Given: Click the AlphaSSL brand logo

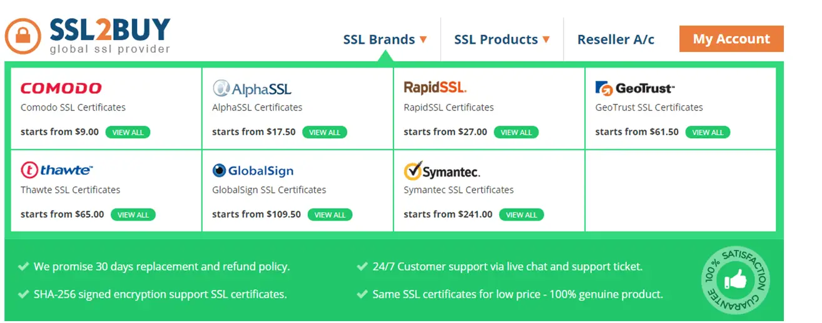Looking at the screenshot, I should tap(252, 88).
